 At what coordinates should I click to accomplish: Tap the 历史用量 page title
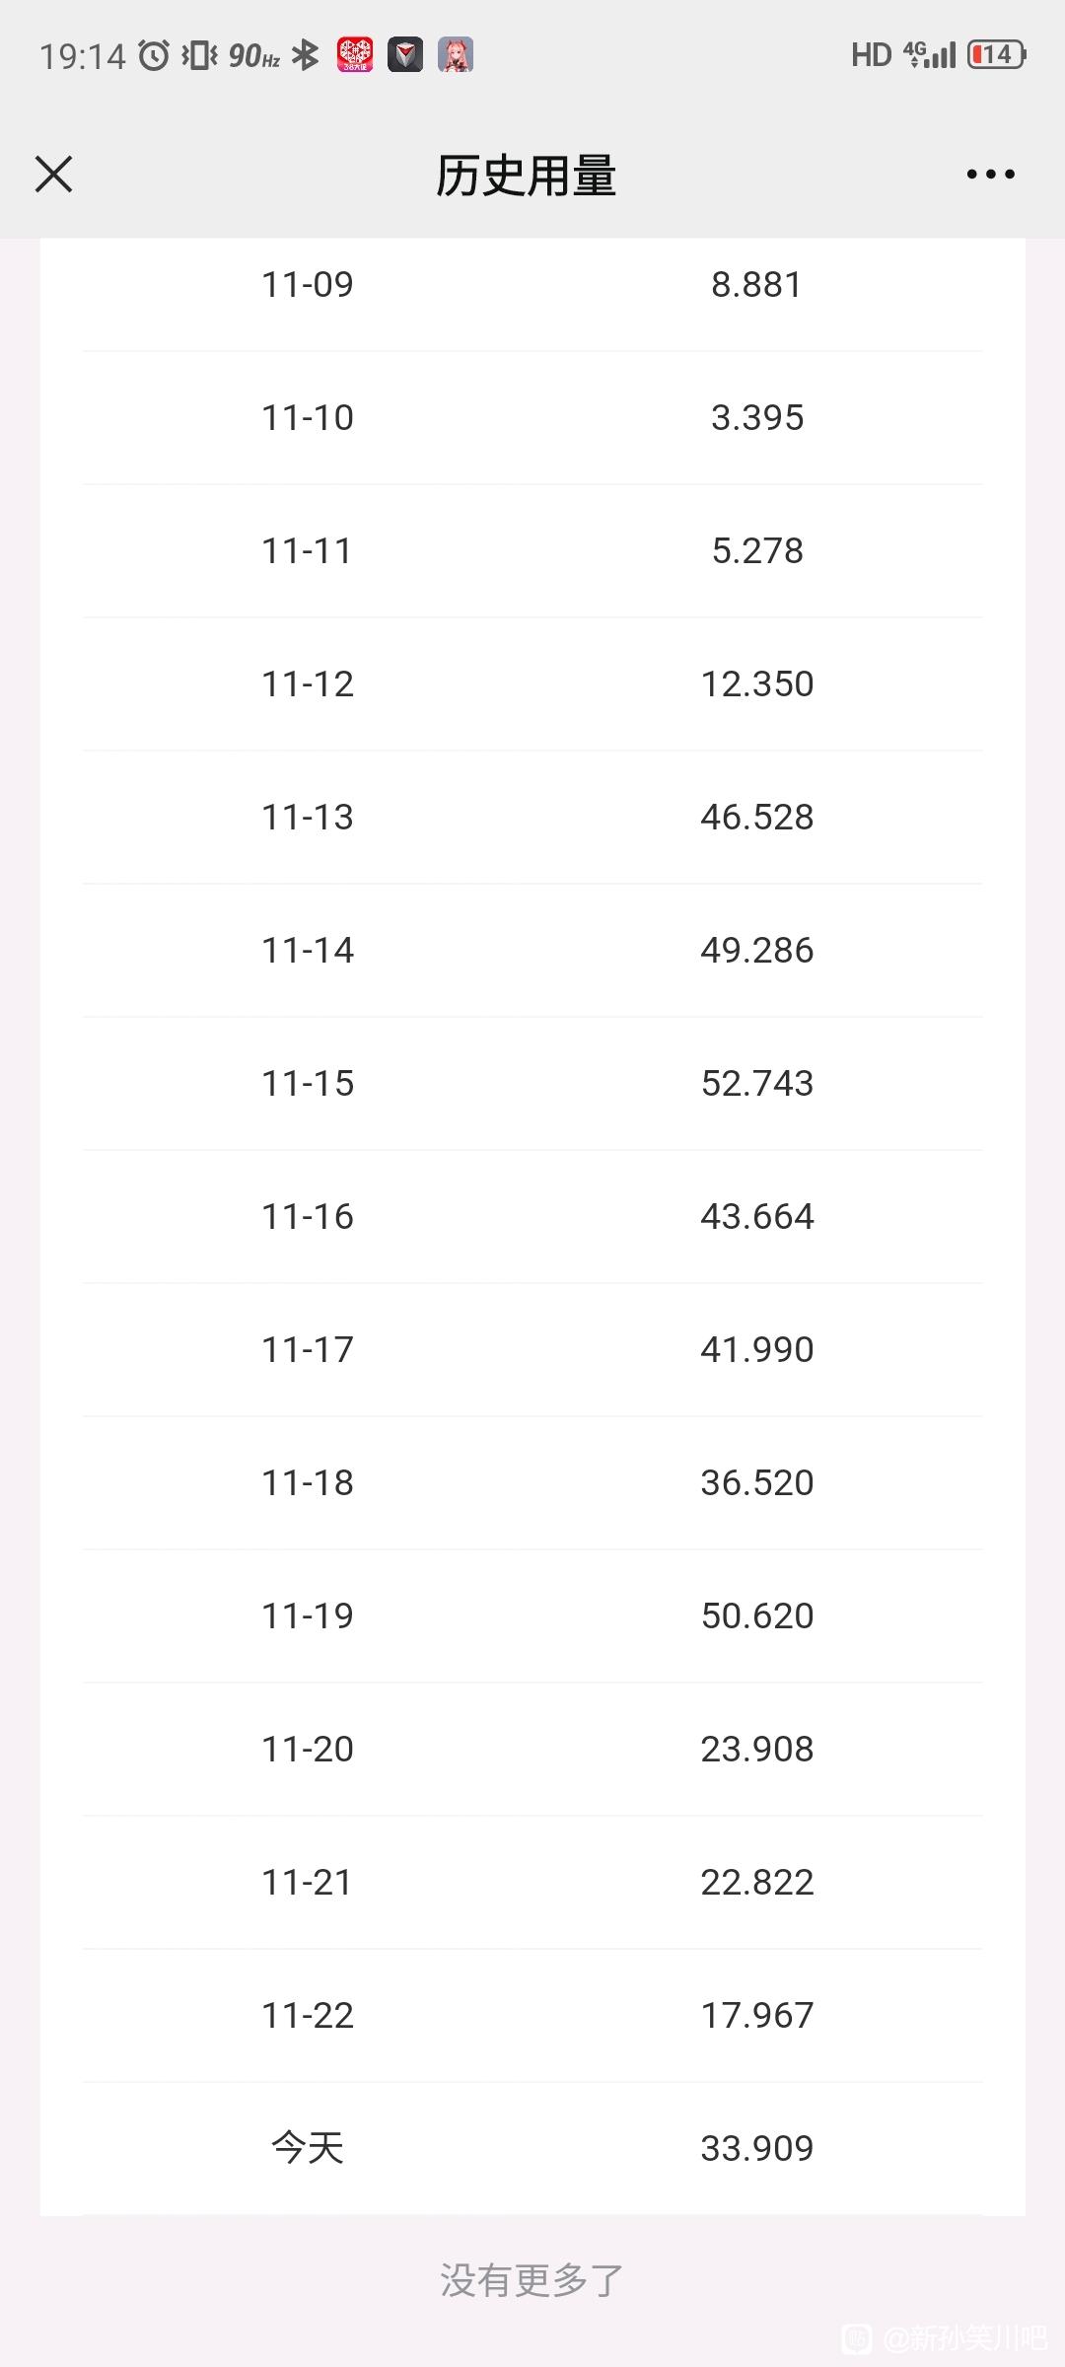coord(527,176)
